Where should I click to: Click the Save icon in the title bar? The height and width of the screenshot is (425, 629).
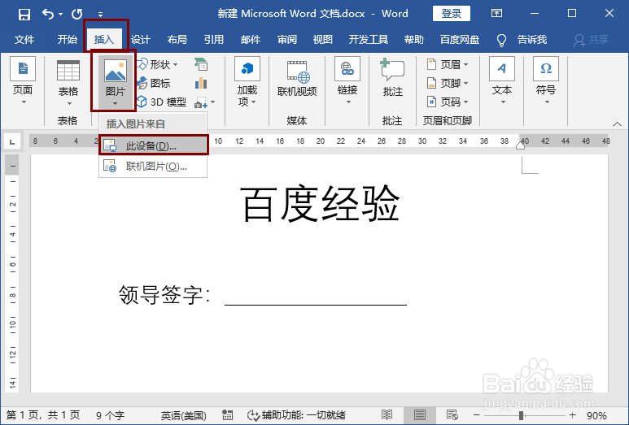tap(24, 15)
